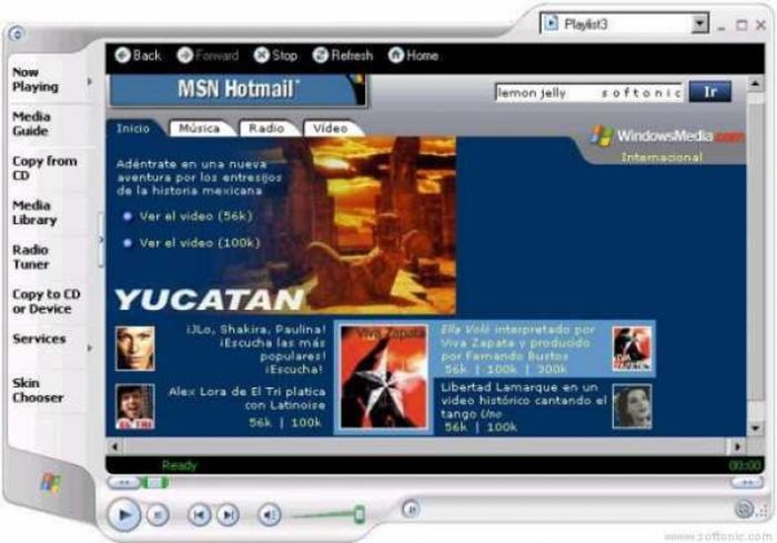Open the Media Library
The width and height of the screenshot is (777, 543).
[x=34, y=212]
